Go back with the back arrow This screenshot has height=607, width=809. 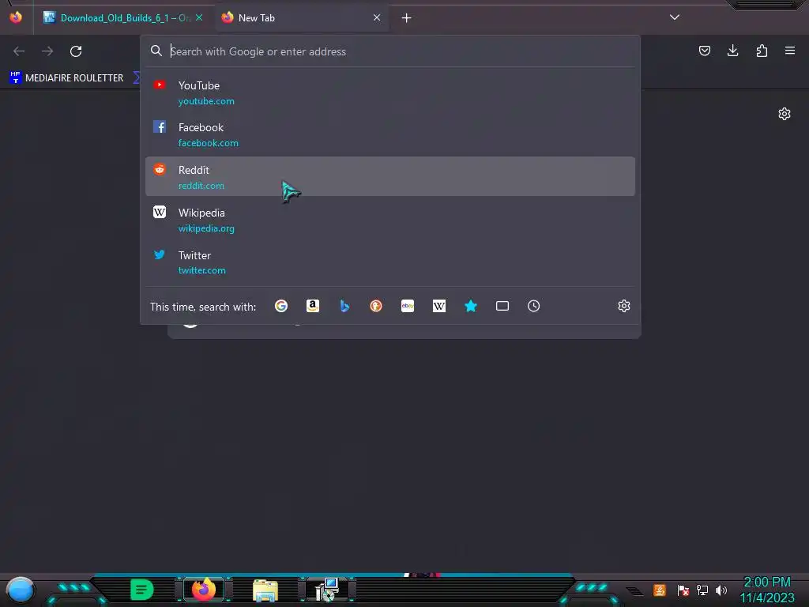tap(19, 51)
